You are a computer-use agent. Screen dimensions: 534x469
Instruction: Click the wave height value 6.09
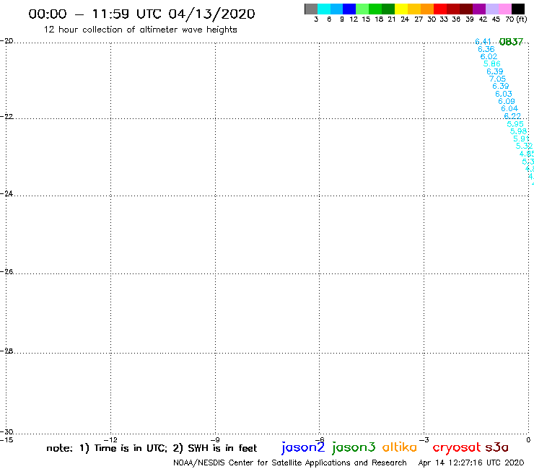pos(507,101)
